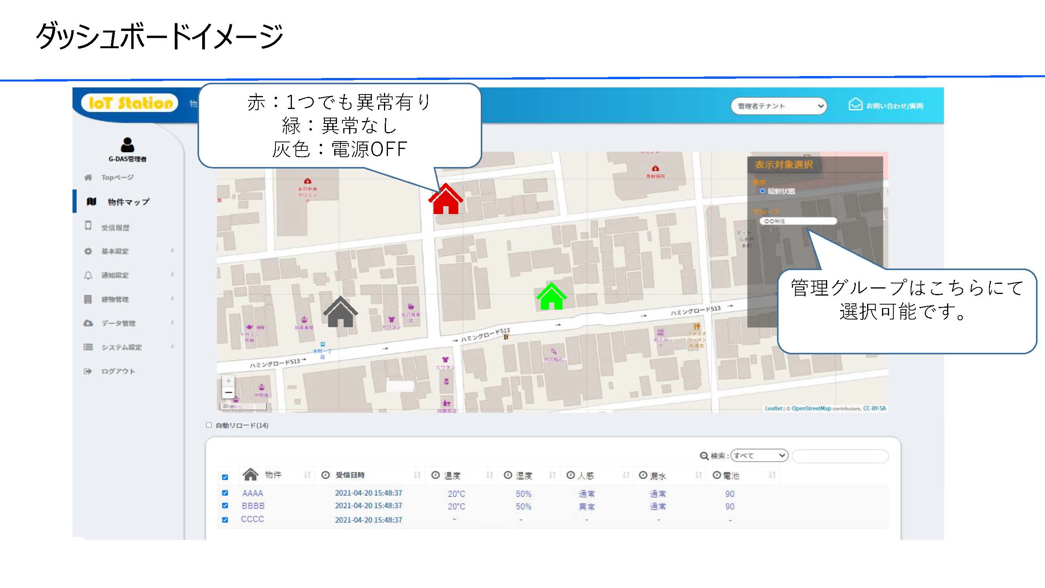This screenshot has height=588, width=1045.
Task: Click BBBB row humidity 50%
Action: 523,506
